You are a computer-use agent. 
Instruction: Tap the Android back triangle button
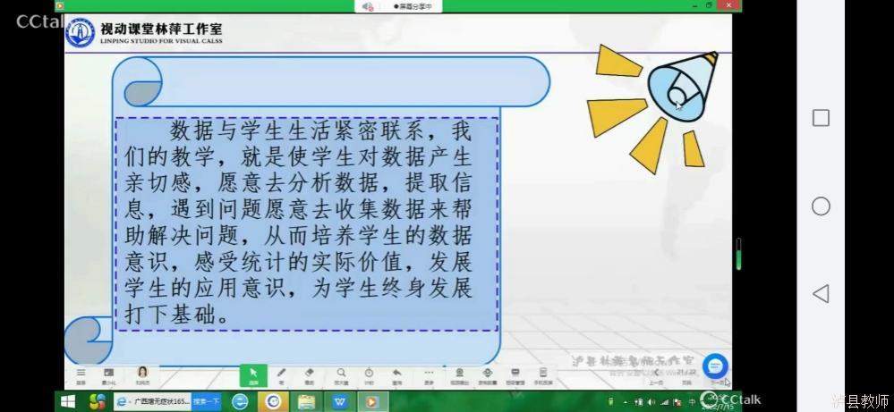pyautogui.click(x=821, y=294)
